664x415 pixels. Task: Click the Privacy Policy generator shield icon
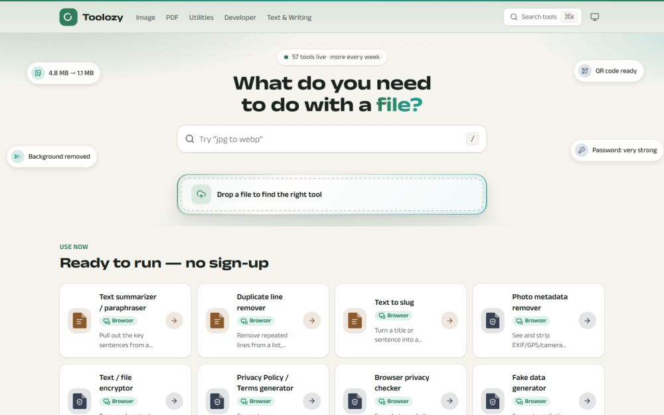(217, 401)
